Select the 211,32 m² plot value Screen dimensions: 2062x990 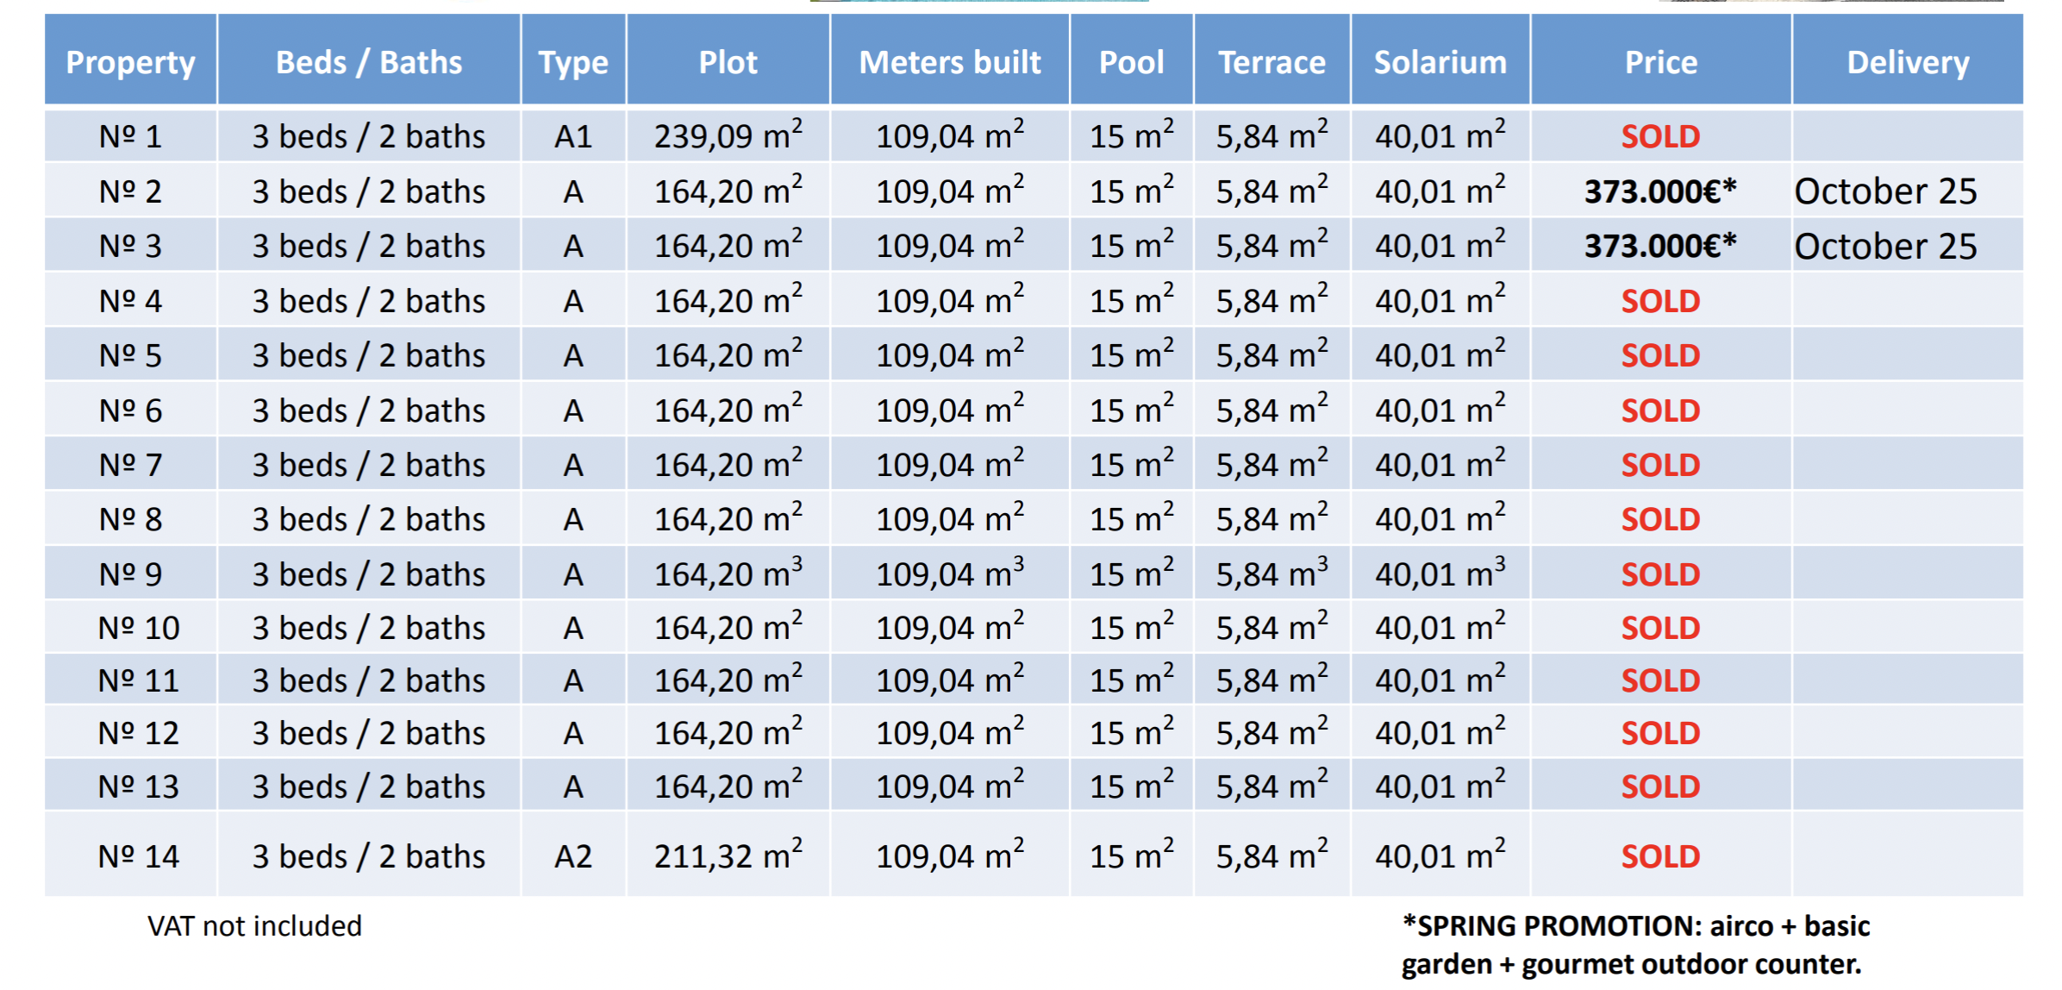pyautogui.click(x=728, y=855)
